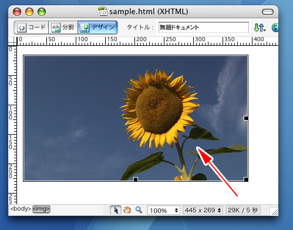
Task: Click the sample.html document icon in title bar
Action: (x=103, y=11)
